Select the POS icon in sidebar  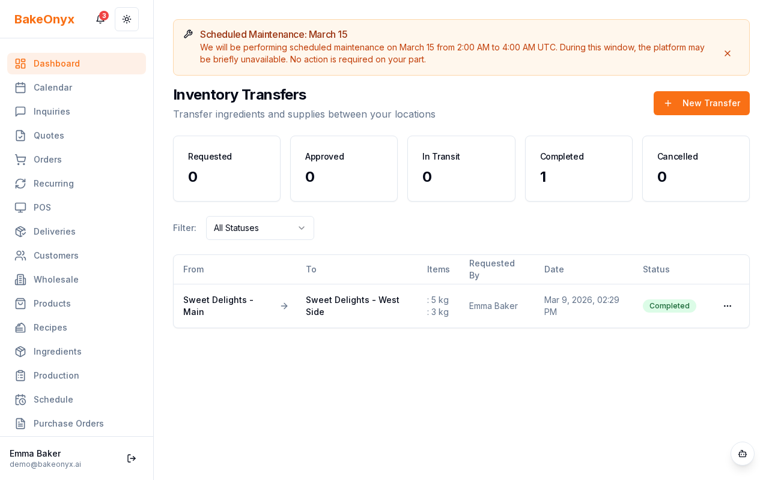20,208
